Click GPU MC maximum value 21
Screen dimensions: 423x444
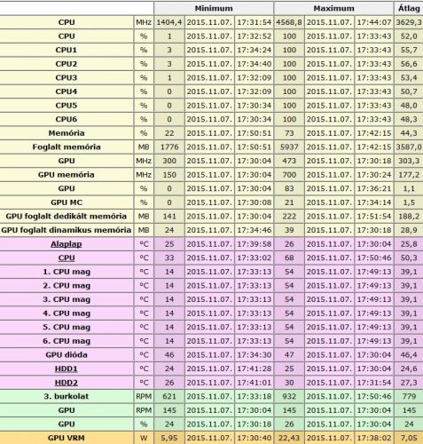click(x=289, y=202)
